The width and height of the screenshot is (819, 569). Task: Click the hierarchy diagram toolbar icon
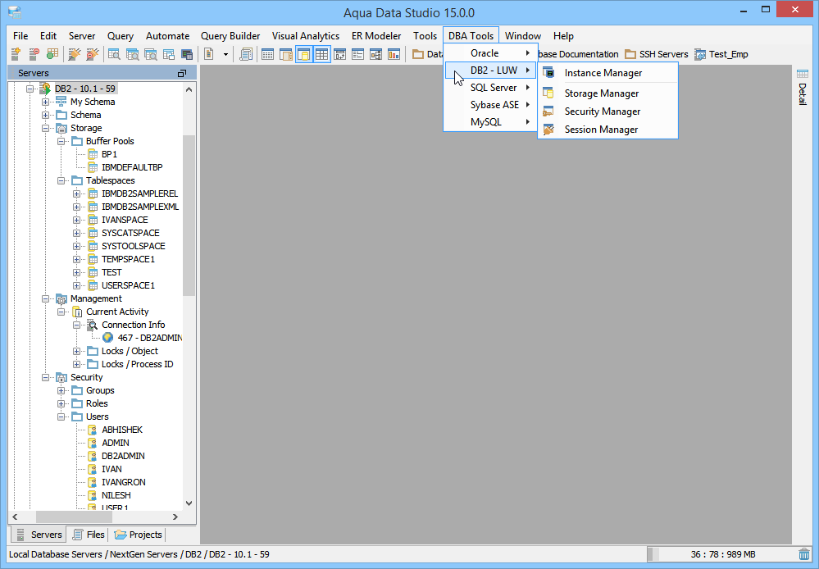pyautogui.click(x=375, y=54)
